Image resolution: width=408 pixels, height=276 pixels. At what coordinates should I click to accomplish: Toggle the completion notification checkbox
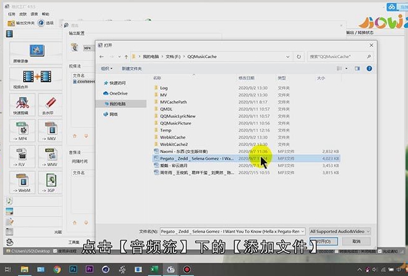(x=380, y=251)
